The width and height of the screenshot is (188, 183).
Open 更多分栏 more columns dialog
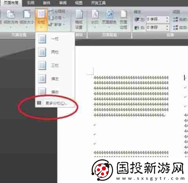[55, 103]
